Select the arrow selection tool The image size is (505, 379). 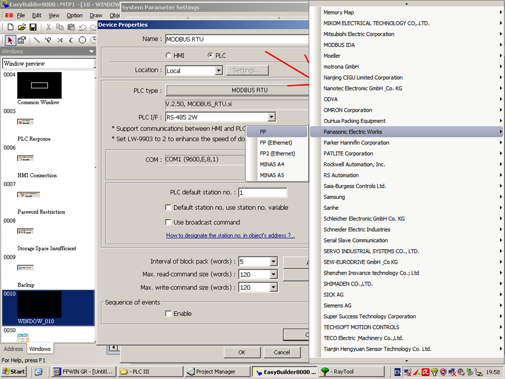[x=10, y=40]
